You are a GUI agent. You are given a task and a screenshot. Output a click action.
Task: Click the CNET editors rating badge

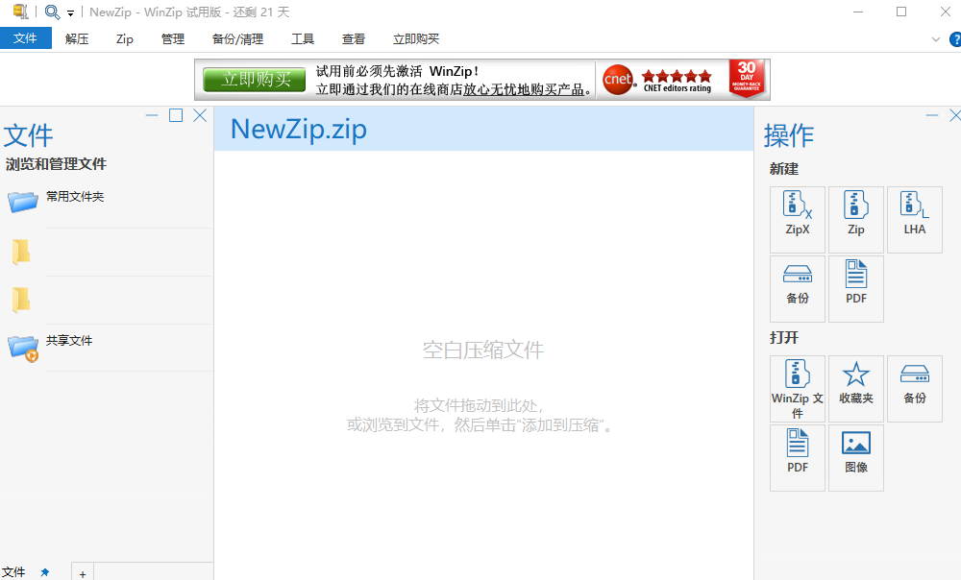pos(658,81)
